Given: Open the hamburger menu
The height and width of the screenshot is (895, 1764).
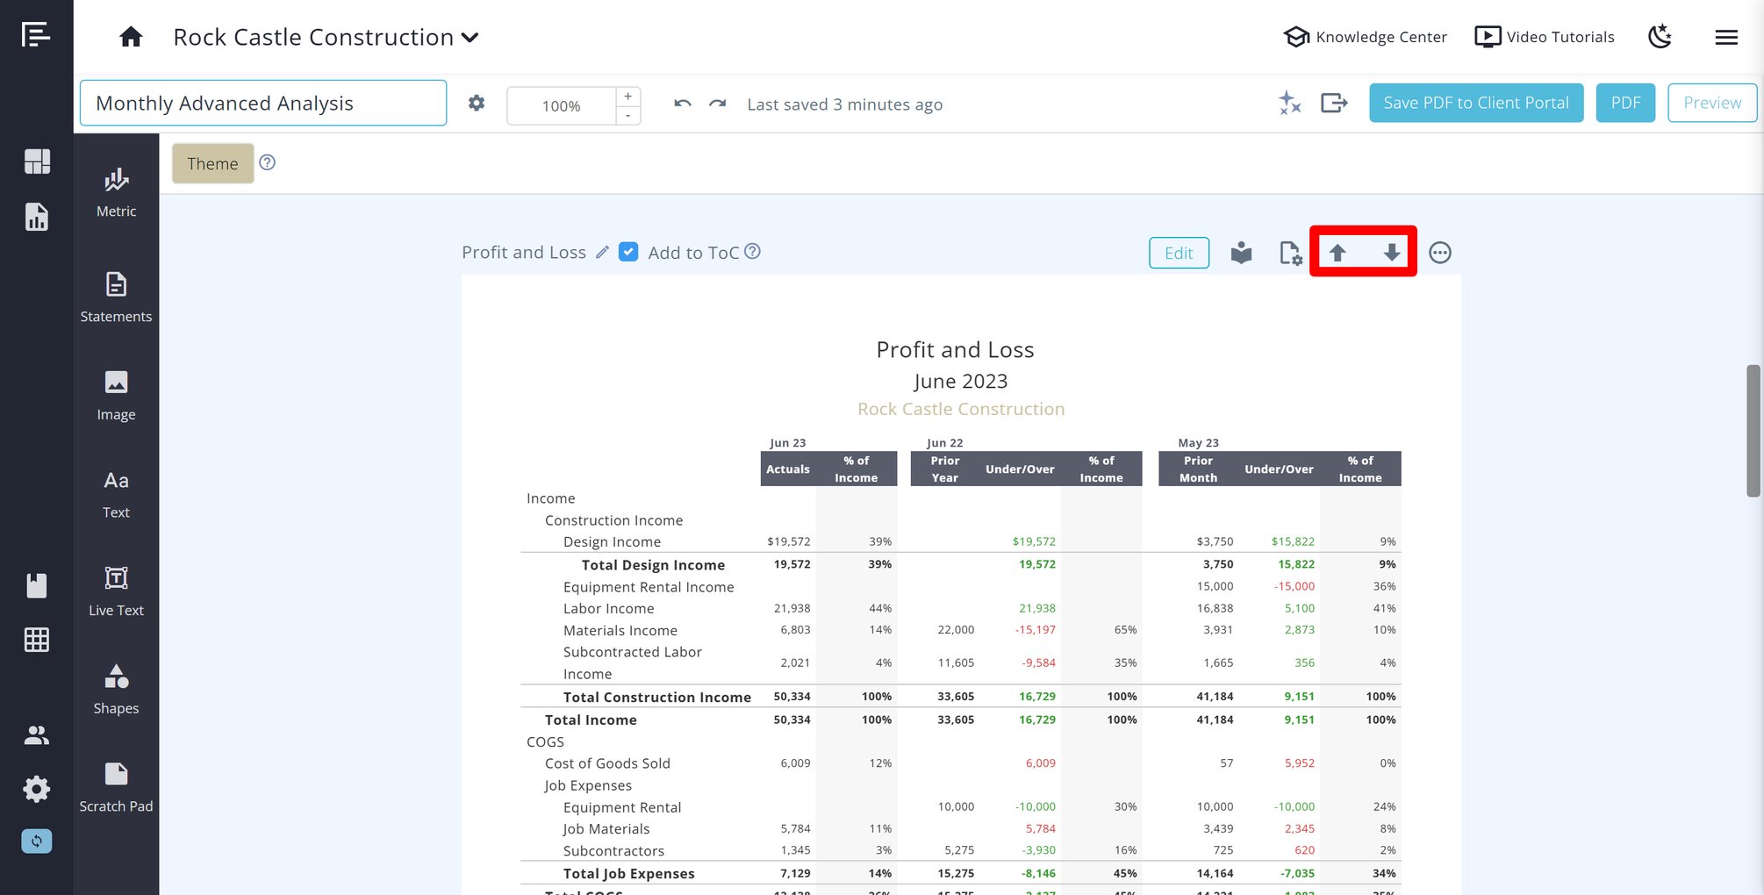Looking at the screenshot, I should (1726, 37).
